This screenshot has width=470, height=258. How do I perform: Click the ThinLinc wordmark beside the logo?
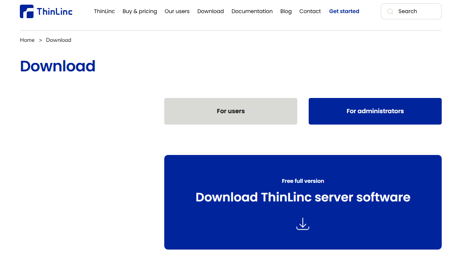click(x=54, y=11)
